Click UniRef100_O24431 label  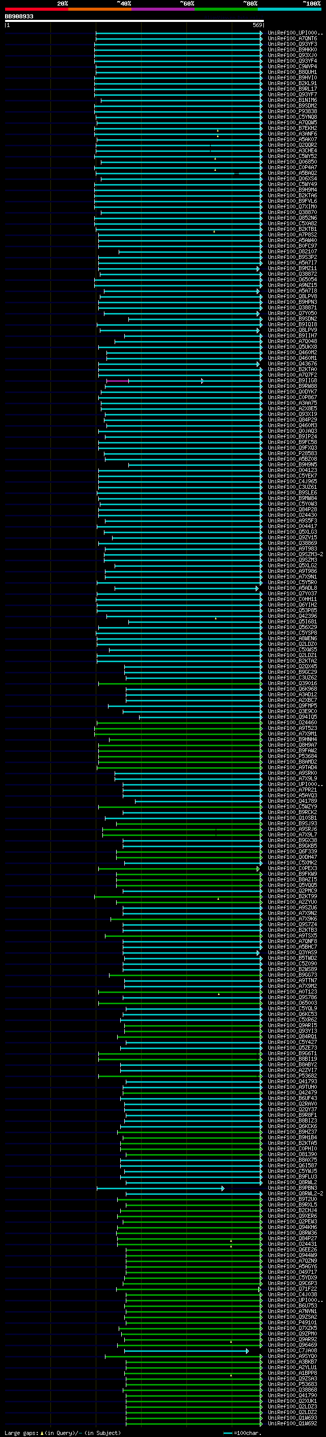coord(292,1244)
